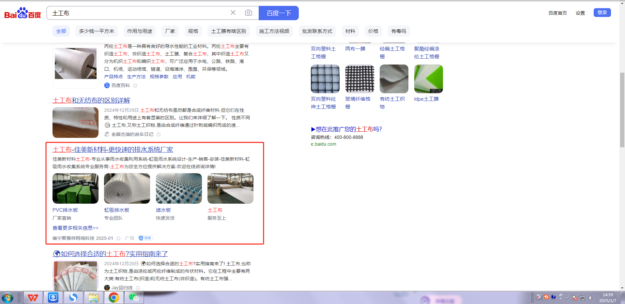
Task: Open WeChat from taskbar
Action: [x=134, y=298]
